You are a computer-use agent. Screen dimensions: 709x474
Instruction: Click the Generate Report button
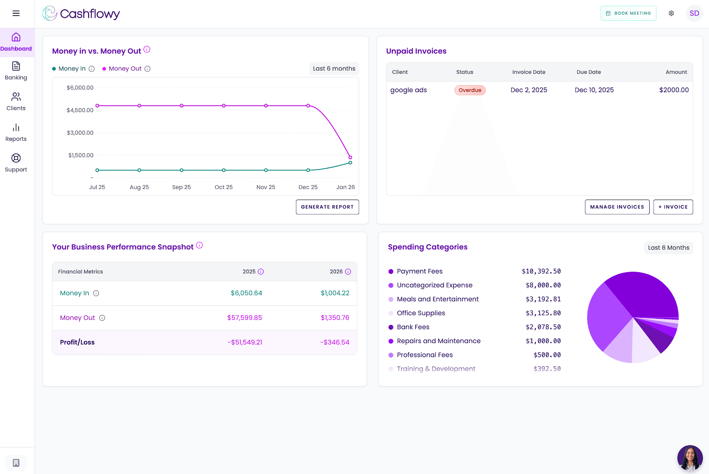(327, 207)
